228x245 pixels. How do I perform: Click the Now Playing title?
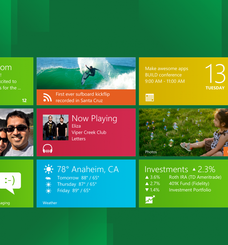point(94,118)
